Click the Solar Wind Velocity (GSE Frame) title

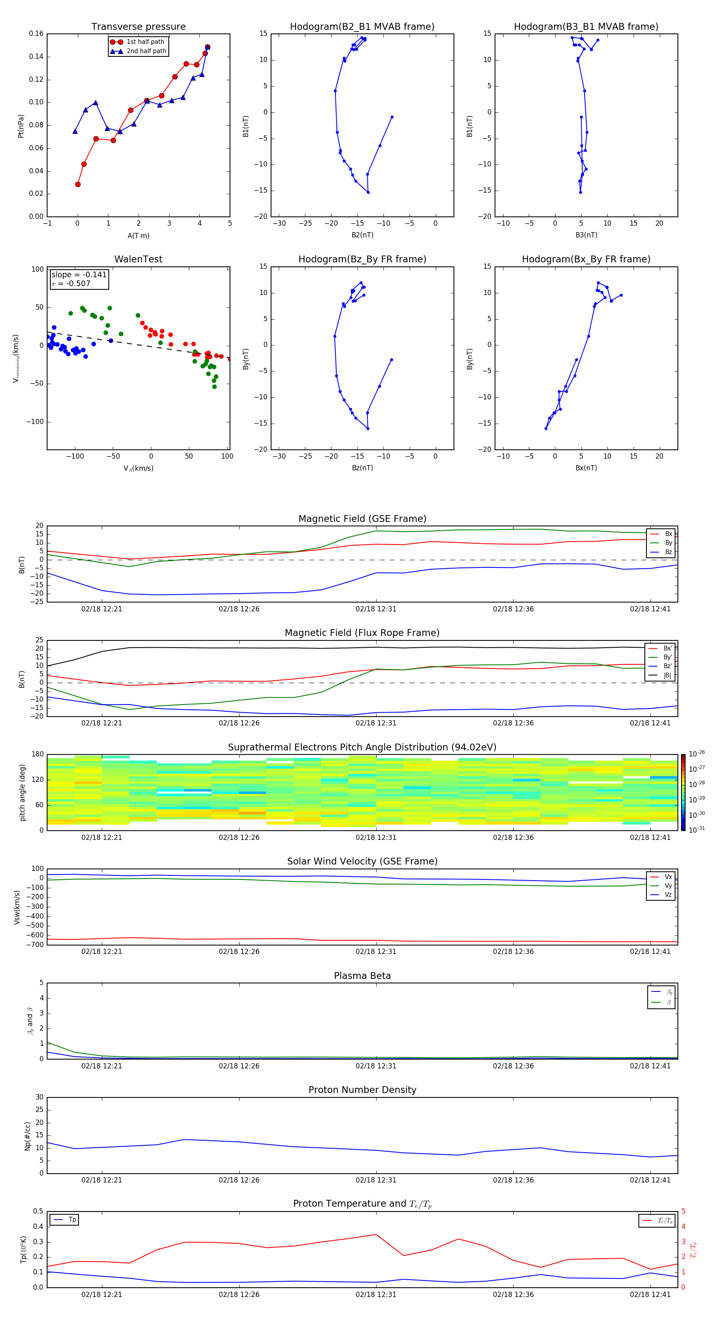362,862
